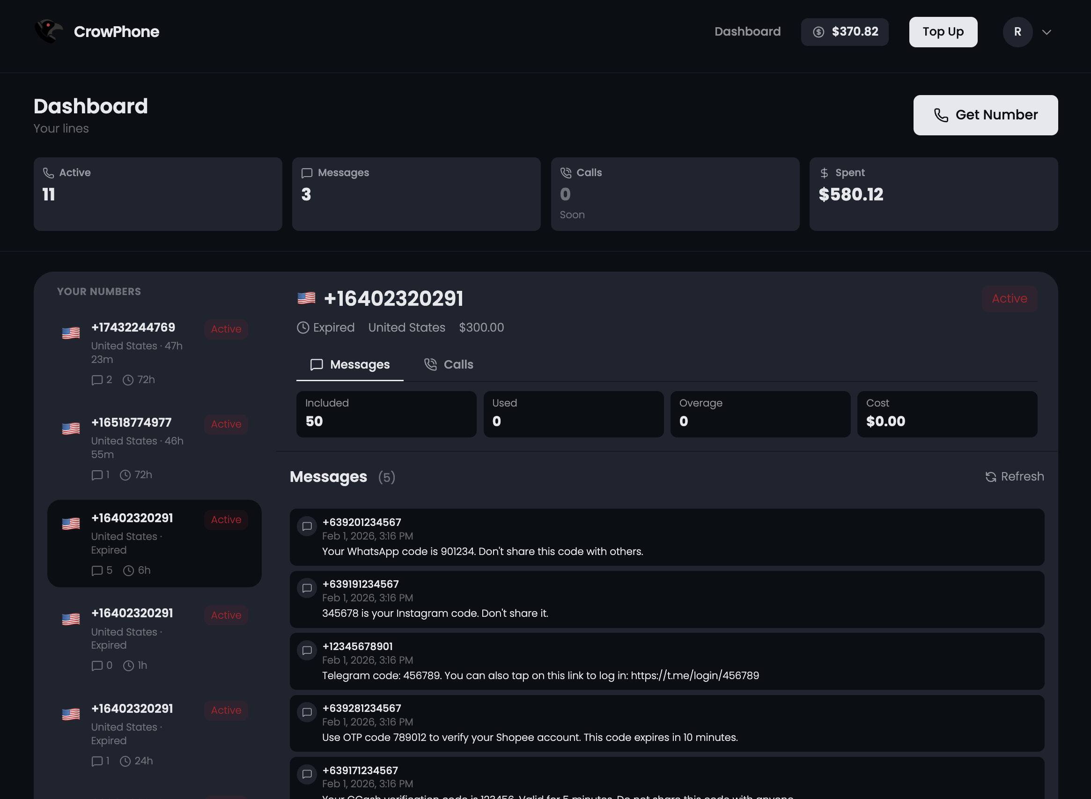1091x799 pixels.
Task: Click the message bubble icon beside +12345678901
Action: (307, 651)
